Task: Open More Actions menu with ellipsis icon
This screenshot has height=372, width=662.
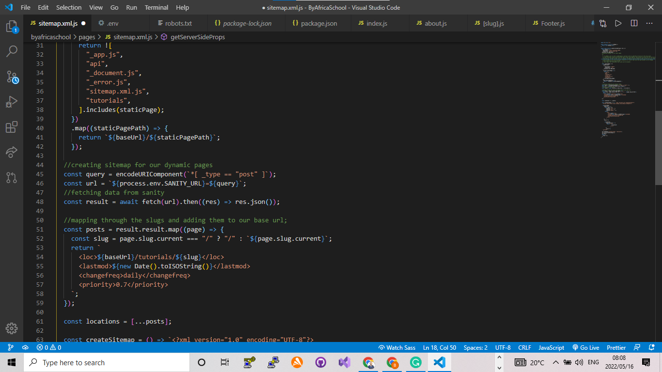Action: (x=649, y=23)
